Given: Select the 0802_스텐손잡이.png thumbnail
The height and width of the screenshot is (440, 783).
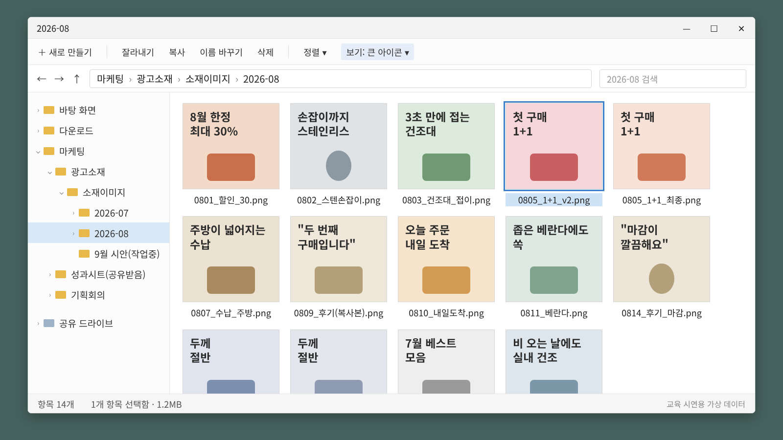Looking at the screenshot, I should tap(339, 146).
